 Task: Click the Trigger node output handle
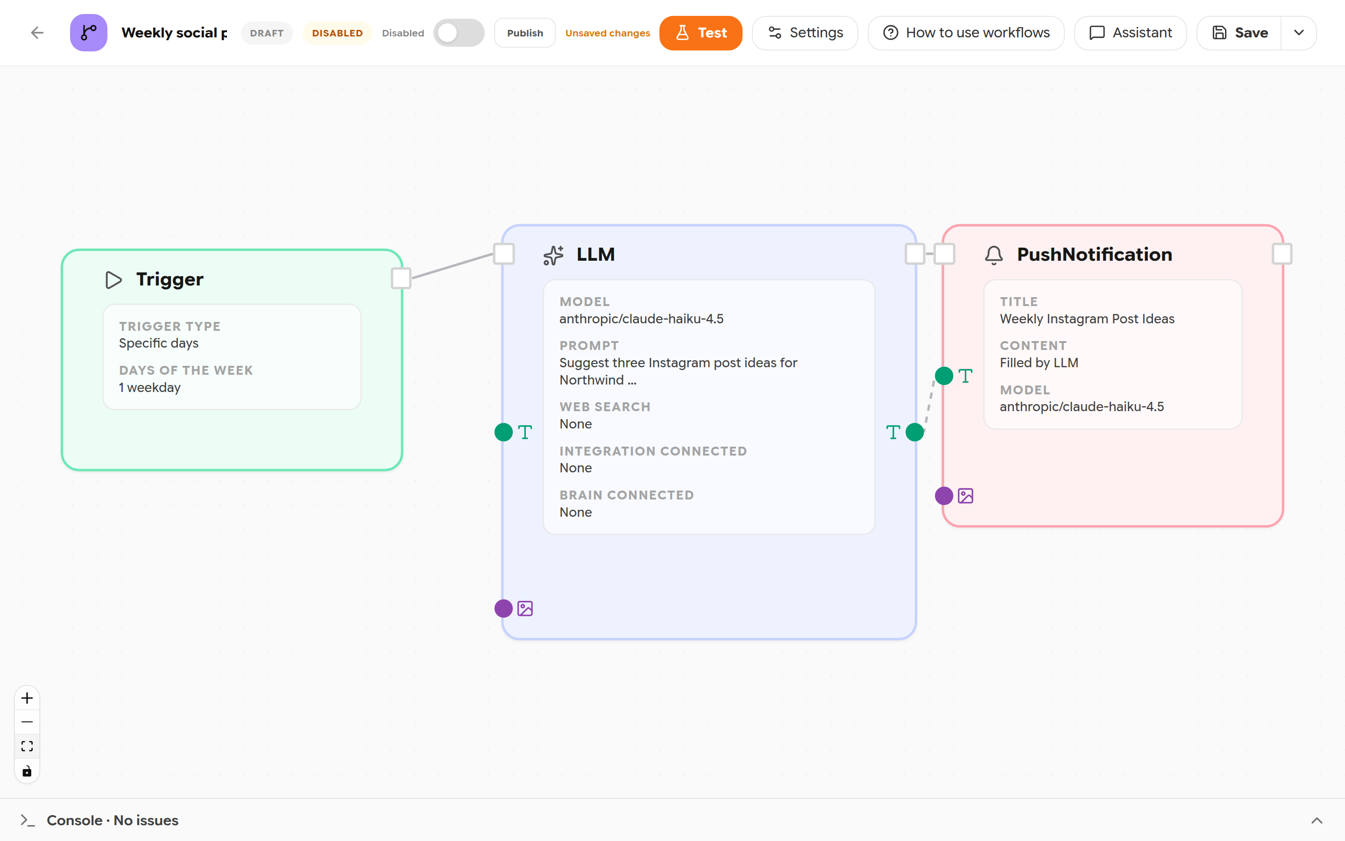pos(401,278)
